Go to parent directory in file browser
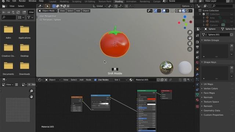Image resolution: width=235 pixels, height=132 pixels. click(13, 12)
